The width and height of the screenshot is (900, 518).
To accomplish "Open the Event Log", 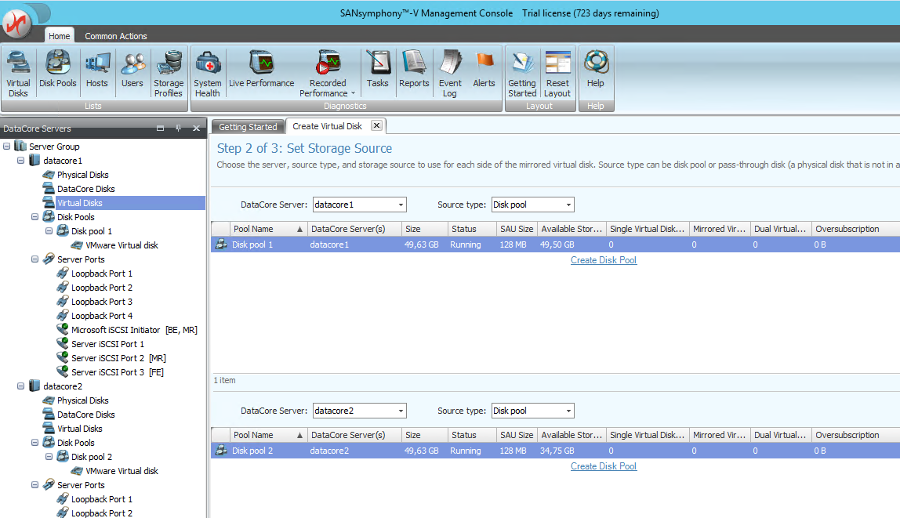I will tap(450, 73).
